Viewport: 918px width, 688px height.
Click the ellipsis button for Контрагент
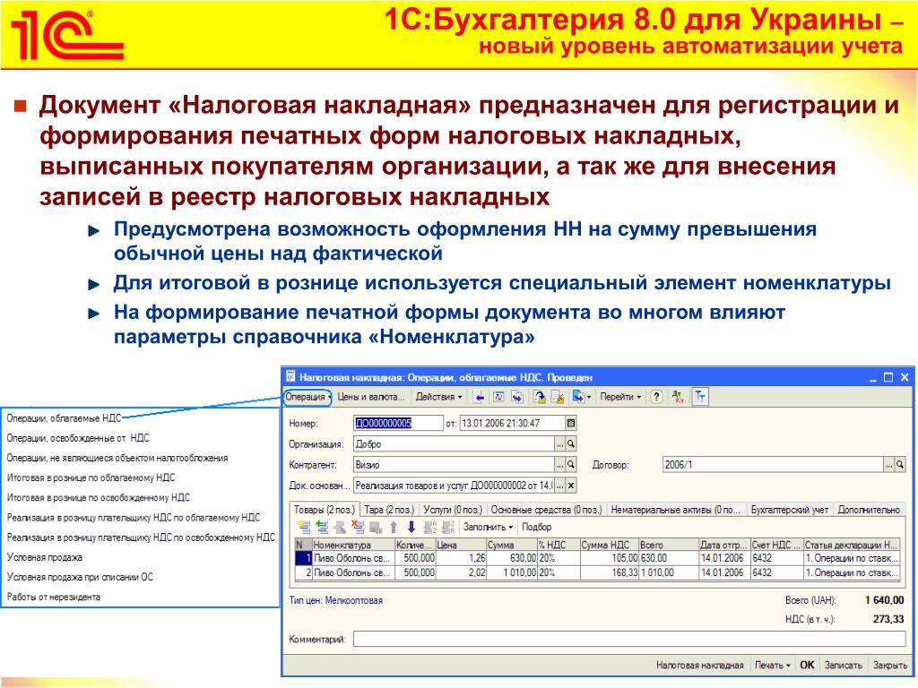tap(559, 465)
